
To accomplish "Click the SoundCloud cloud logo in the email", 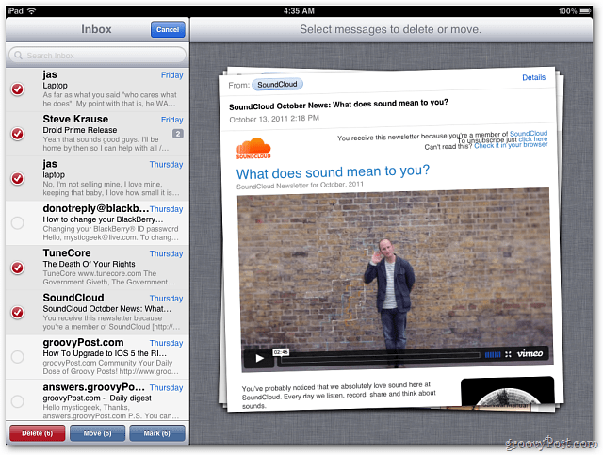I will pos(253,149).
